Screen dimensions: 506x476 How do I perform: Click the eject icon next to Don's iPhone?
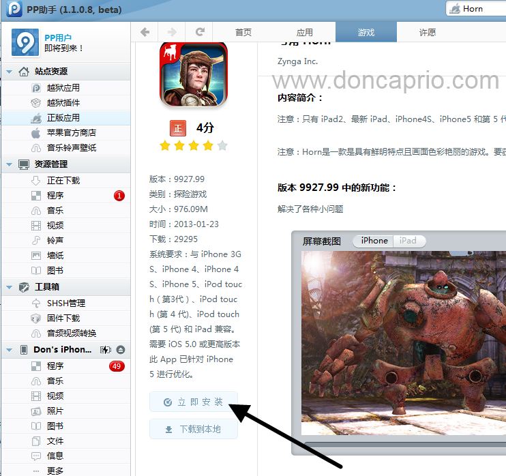point(121,349)
